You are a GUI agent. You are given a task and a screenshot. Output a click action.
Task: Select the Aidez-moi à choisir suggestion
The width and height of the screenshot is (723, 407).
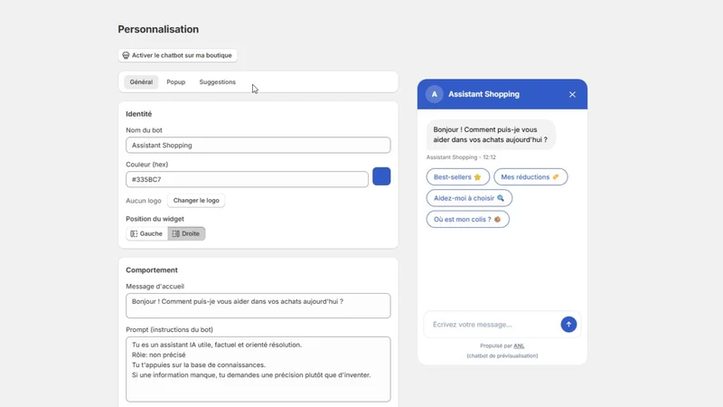(x=469, y=198)
